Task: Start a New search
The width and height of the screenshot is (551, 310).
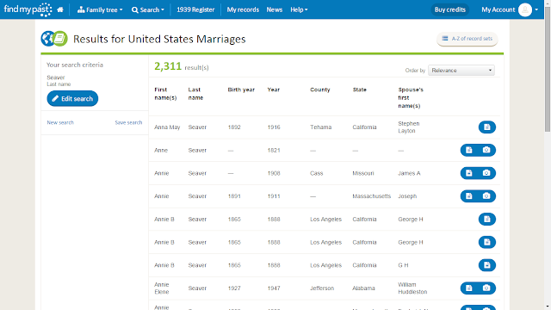Action: point(60,122)
